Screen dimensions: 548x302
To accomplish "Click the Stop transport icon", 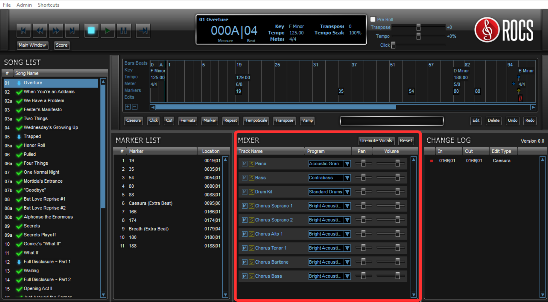I will point(91,30).
